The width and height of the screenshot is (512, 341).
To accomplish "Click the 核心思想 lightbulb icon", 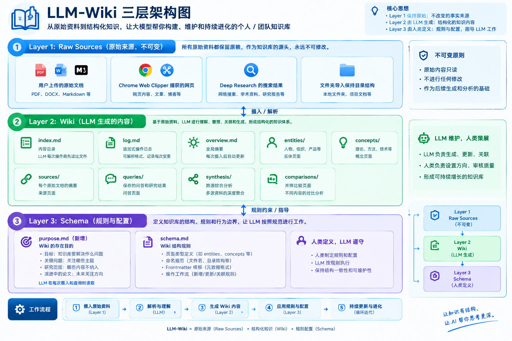I will [x=375, y=11].
